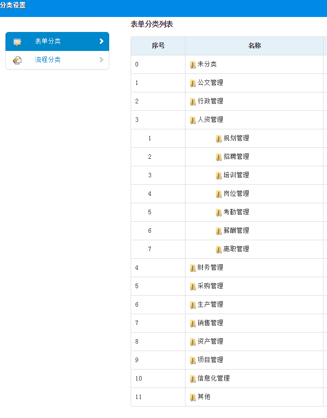
Task: Open the 考勤管理 subcategory
Action: coord(236,212)
